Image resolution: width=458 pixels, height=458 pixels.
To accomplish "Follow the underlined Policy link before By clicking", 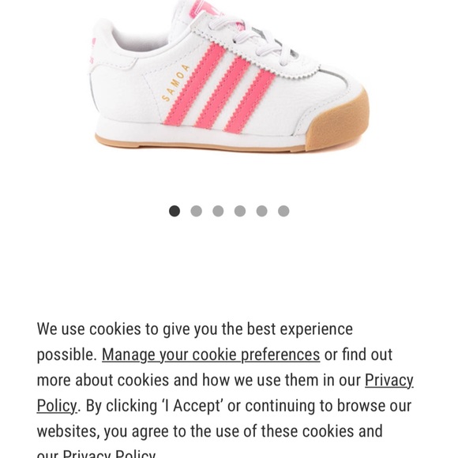I will click(57, 406).
